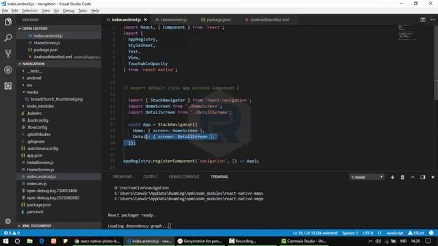
Task: Kill the terminal with trash icon
Action: pyautogui.click(x=402, y=177)
